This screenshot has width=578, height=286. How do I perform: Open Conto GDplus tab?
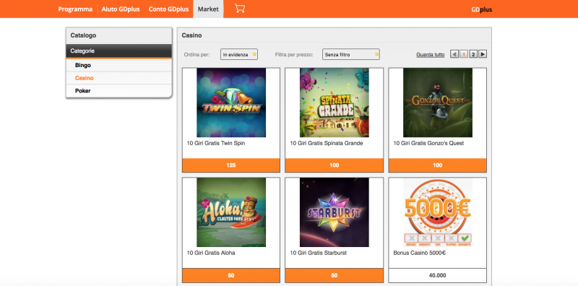coord(168,9)
